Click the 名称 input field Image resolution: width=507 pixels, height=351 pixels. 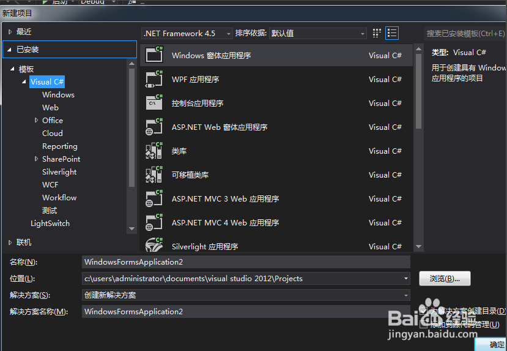tap(246, 262)
